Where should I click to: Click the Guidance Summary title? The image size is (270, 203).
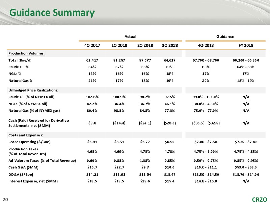pos(52,13)
